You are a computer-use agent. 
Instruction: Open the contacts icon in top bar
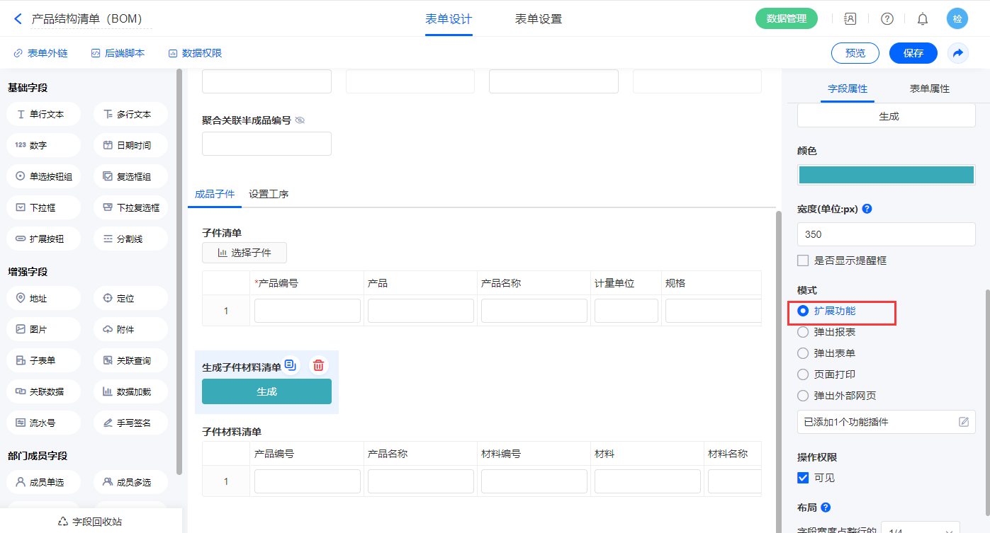(x=850, y=19)
